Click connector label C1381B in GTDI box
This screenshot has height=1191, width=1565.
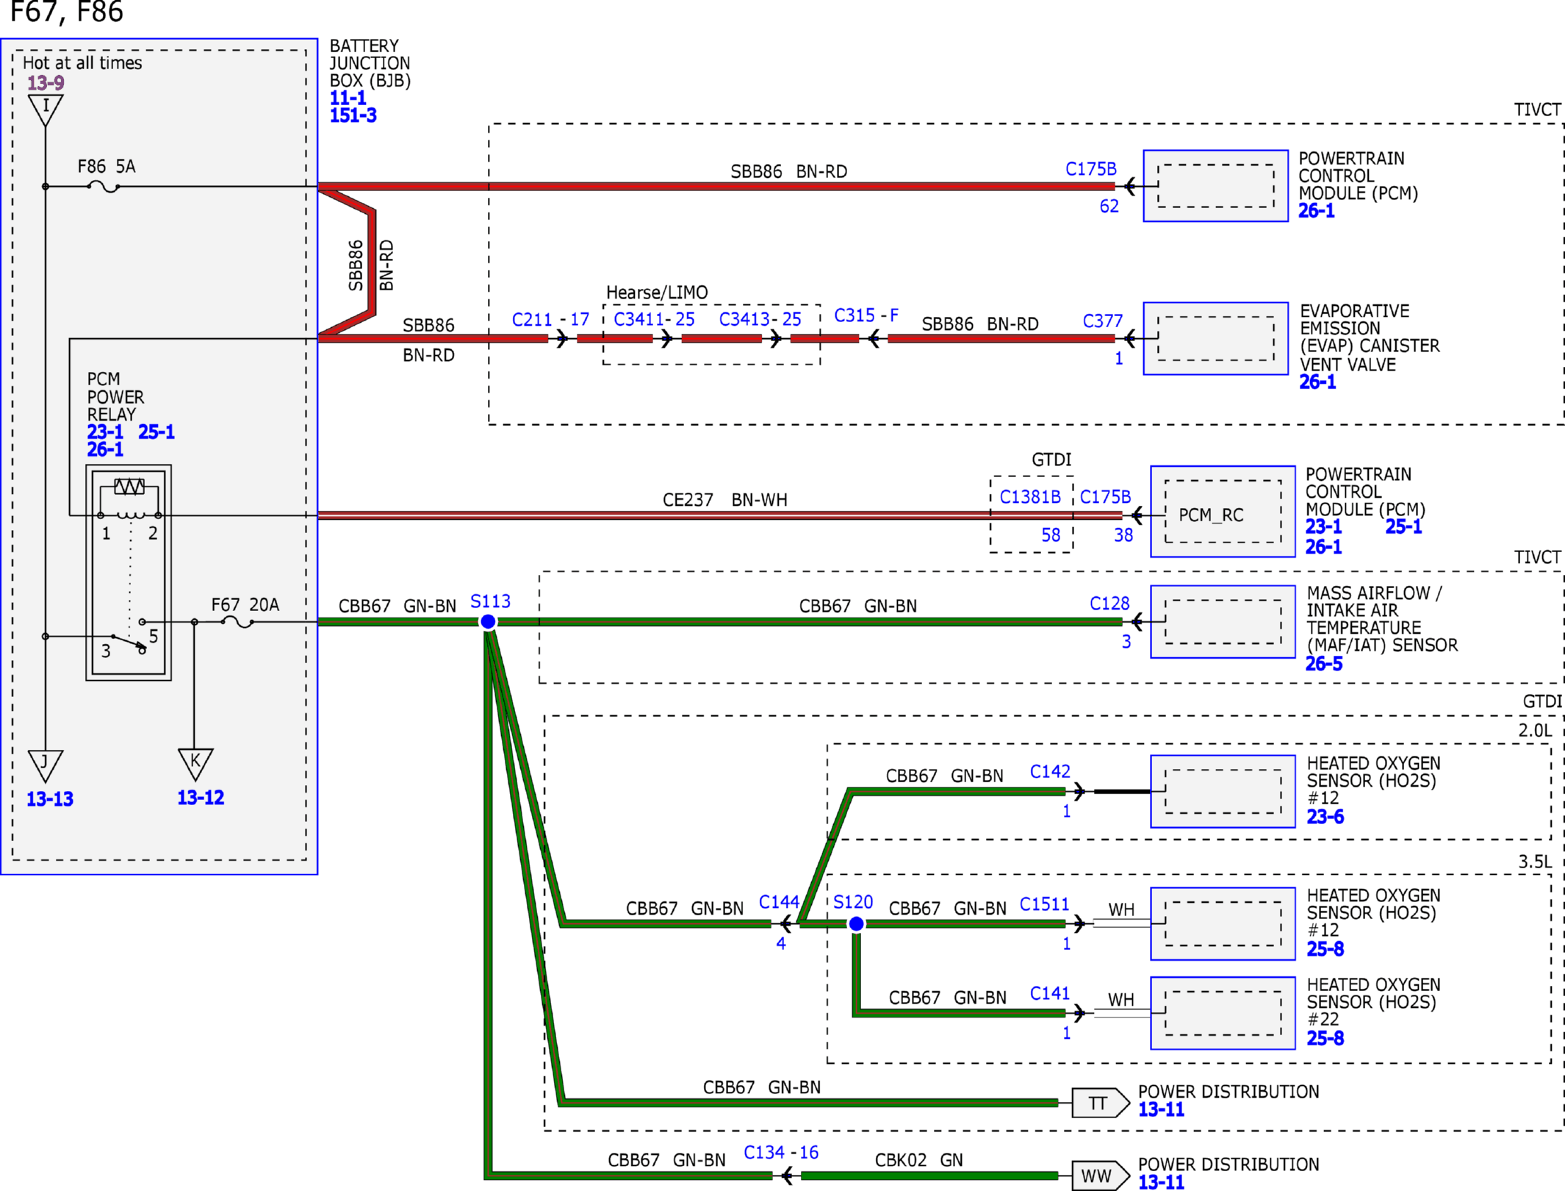pos(1030,497)
